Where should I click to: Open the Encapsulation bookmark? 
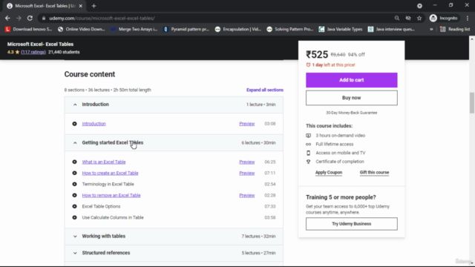tap(238, 30)
